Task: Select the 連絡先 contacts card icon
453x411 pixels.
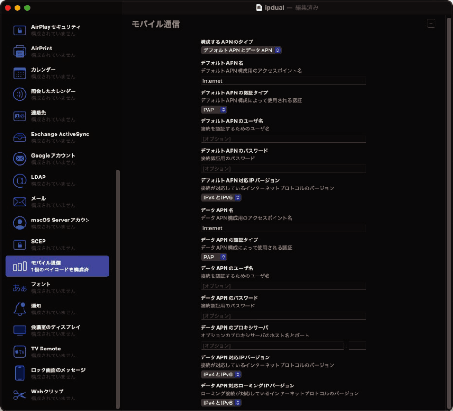Action: pos(19,116)
